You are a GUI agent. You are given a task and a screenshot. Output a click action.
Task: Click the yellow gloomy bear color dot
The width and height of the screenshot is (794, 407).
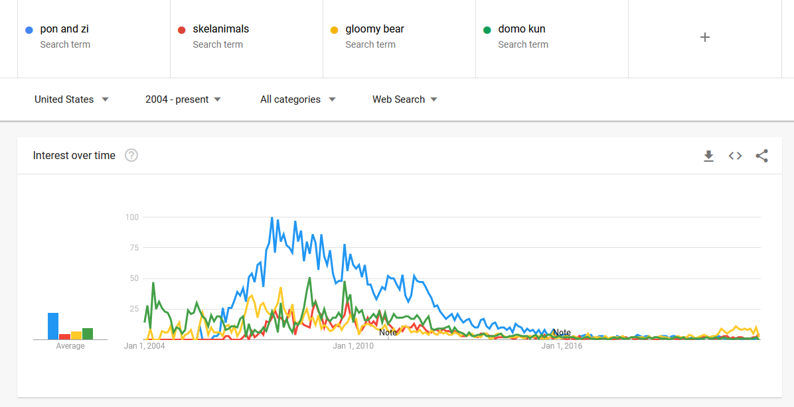tap(334, 30)
